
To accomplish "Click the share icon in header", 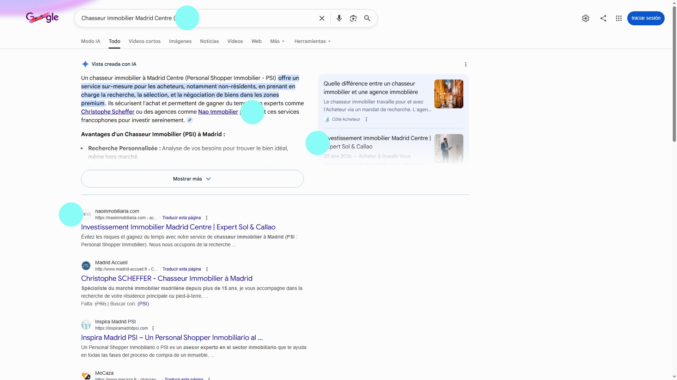I will [603, 18].
